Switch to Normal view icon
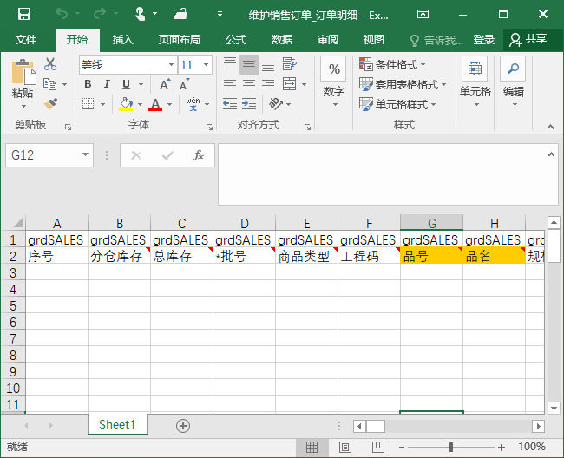This screenshot has width=564, height=458. tap(312, 448)
